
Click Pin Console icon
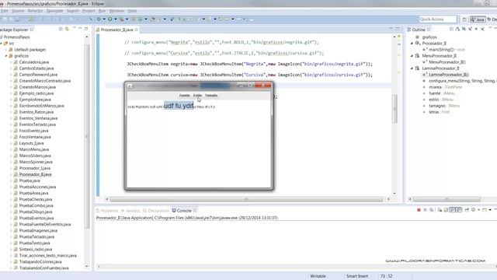tap(467, 210)
